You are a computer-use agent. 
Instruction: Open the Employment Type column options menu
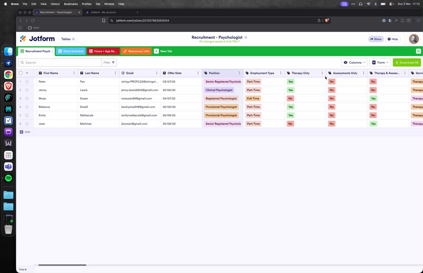click(x=281, y=73)
